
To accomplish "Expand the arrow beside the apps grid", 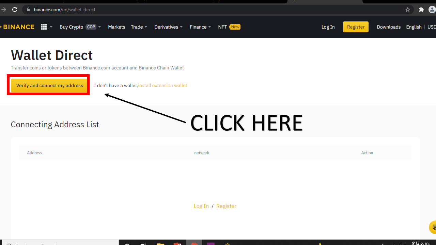I will [x=51, y=27].
